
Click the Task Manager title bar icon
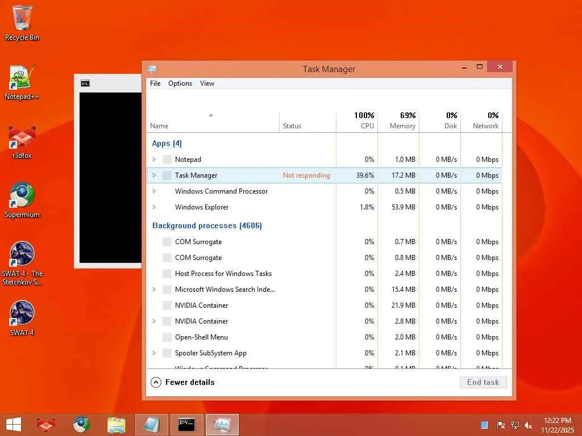tap(152, 69)
